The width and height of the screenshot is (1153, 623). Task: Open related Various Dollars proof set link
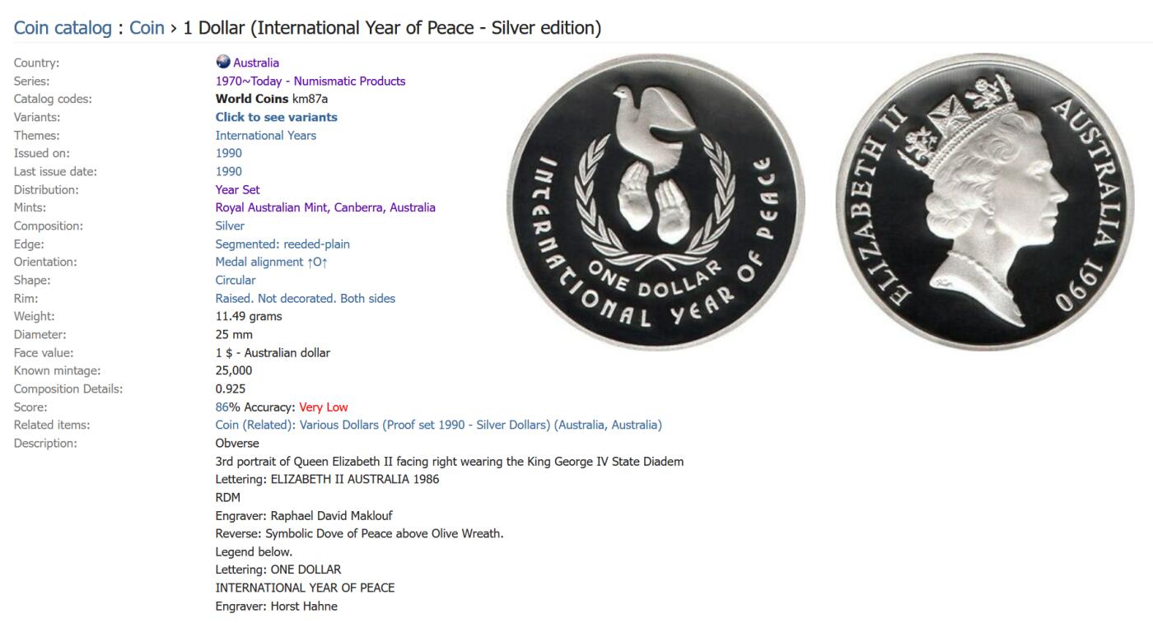pyautogui.click(x=439, y=425)
